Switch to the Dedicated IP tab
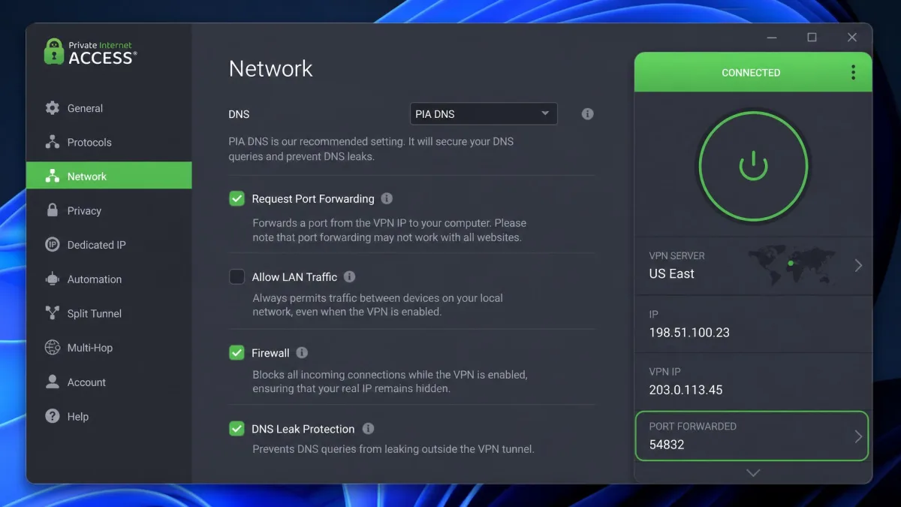 109,245
